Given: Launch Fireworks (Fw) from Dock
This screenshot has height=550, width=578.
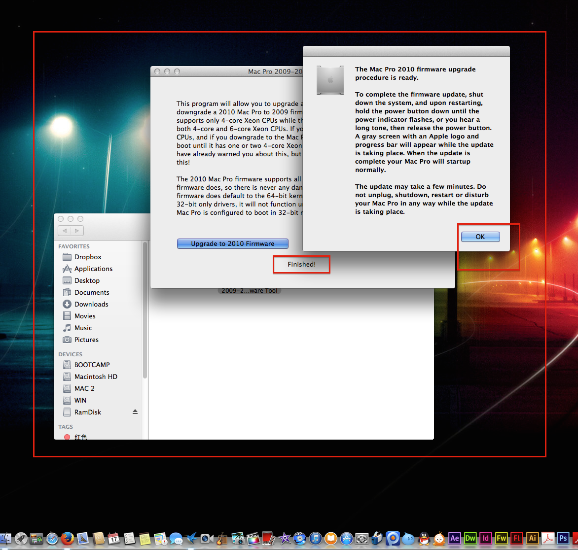Looking at the screenshot, I should tap(502, 538).
